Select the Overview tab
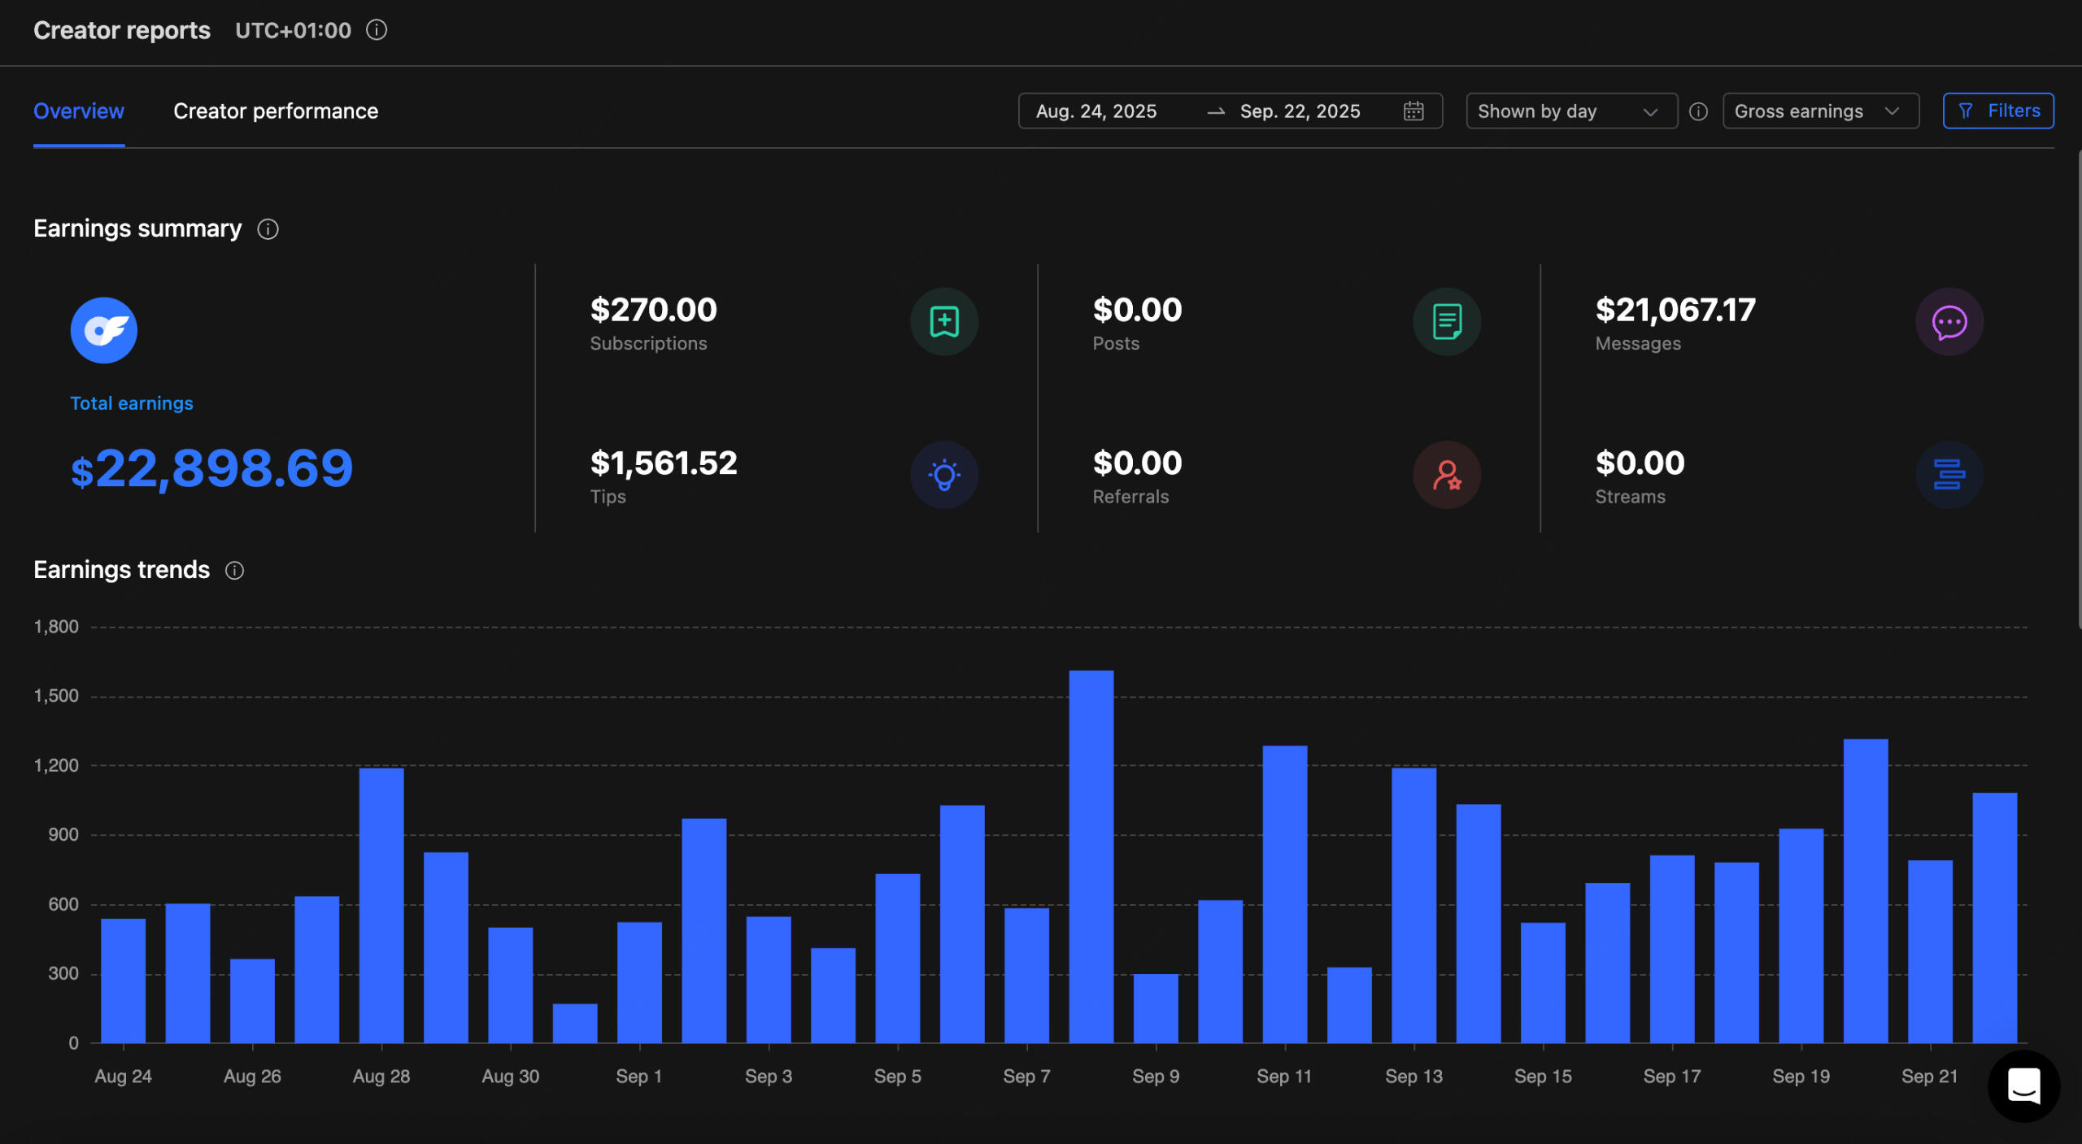 pyautogui.click(x=79, y=111)
